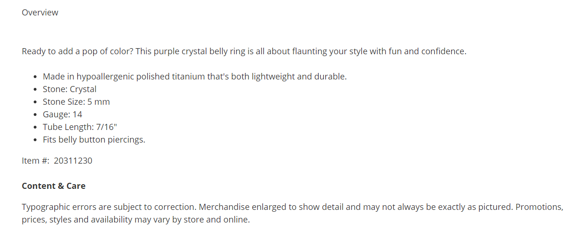
Task: Click the "Stone: Crystal" list item
Action: coord(69,89)
